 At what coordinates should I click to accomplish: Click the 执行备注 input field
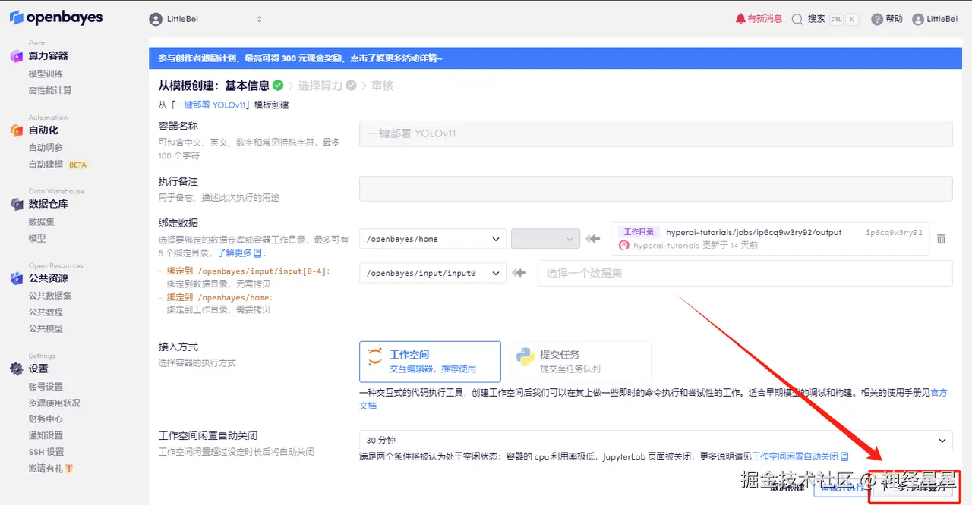[655, 188]
